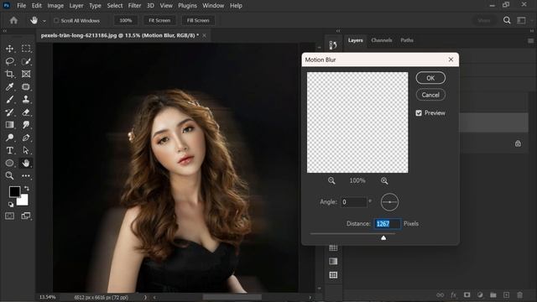Viewport: 537px width, 302px height.
Task: Click the Distance slider handle
Action: 383,237
